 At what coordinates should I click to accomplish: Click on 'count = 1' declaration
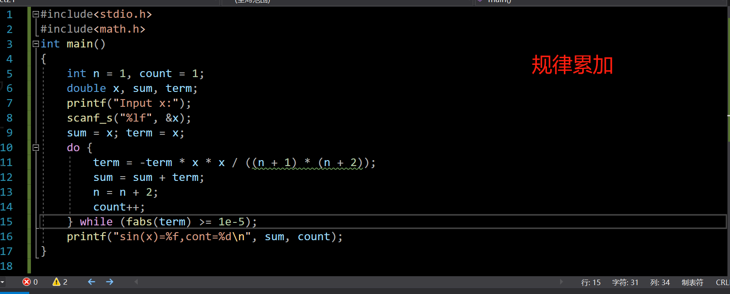click(x=169, y=74)
